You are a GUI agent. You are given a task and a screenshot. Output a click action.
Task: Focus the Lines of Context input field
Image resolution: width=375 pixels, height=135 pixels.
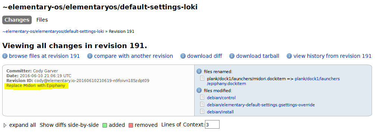(212, 125)
